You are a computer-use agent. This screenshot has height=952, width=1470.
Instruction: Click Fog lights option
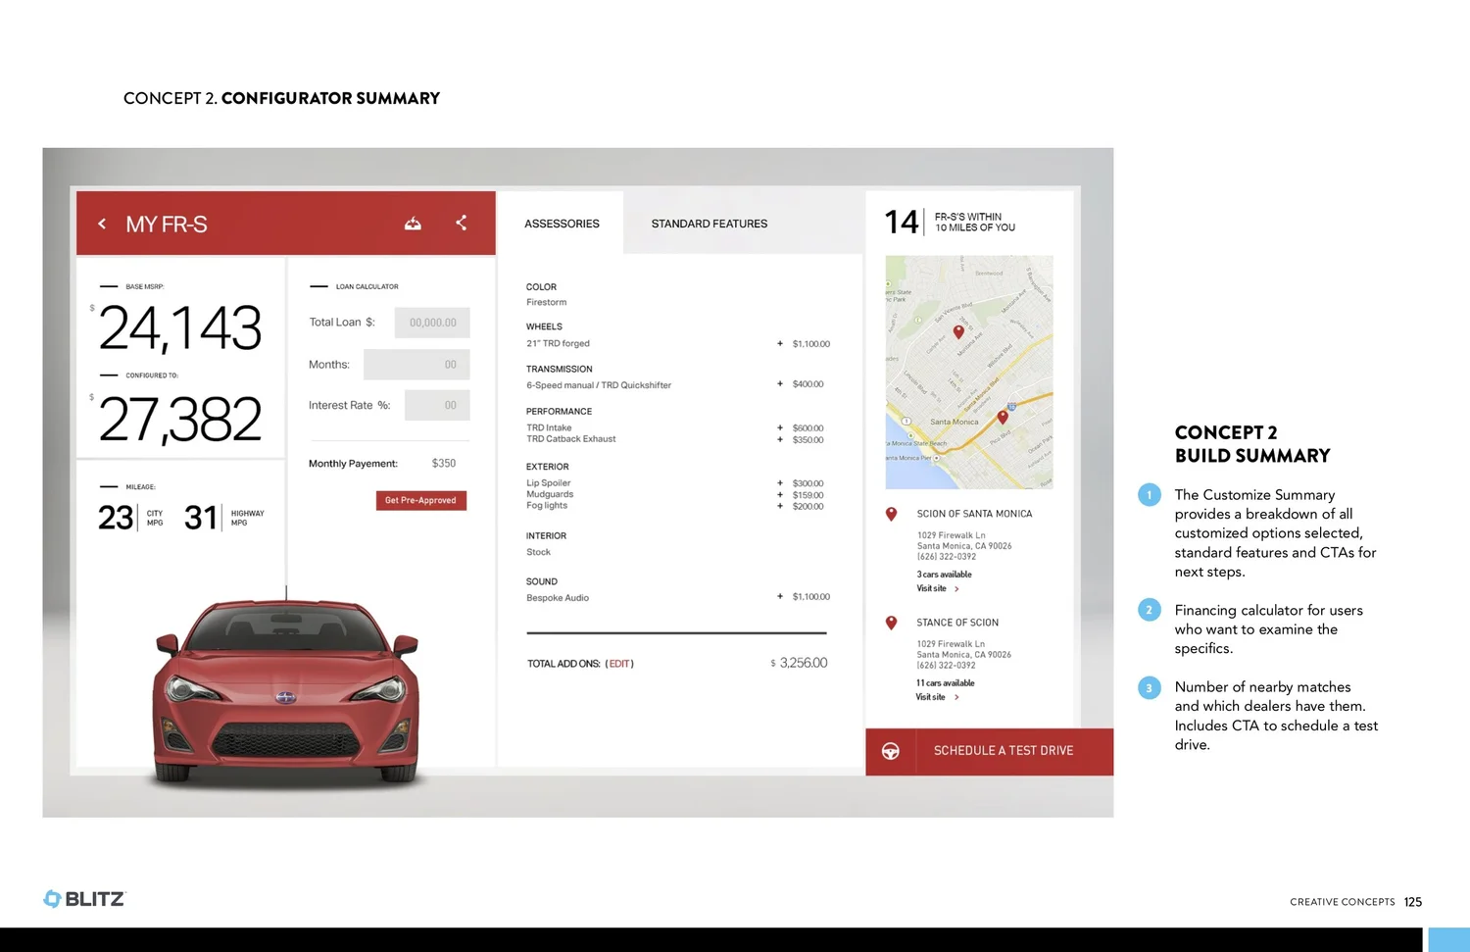coord(547,506)
